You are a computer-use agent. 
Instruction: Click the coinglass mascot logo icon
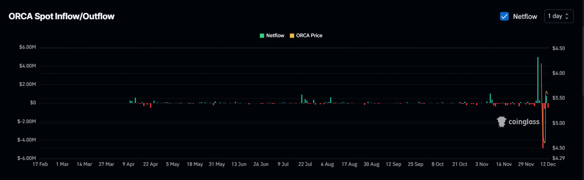coord(501,122)
